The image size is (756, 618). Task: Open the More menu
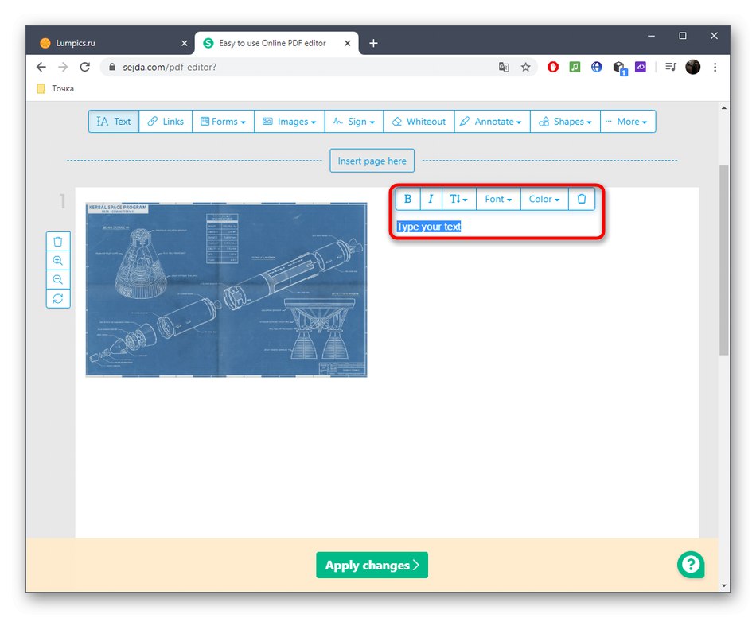pos(628,121)
